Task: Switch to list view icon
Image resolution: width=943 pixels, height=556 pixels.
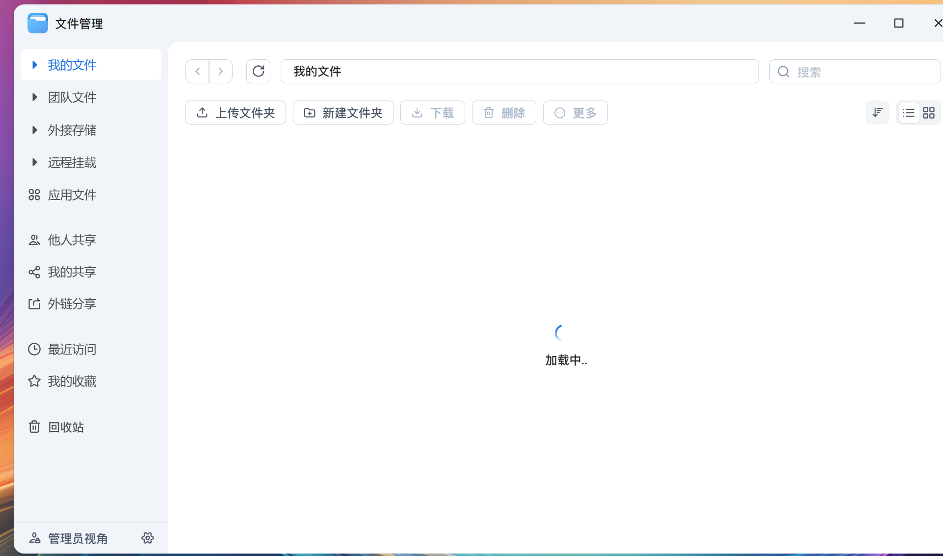Action: click(x=908, y=113)
